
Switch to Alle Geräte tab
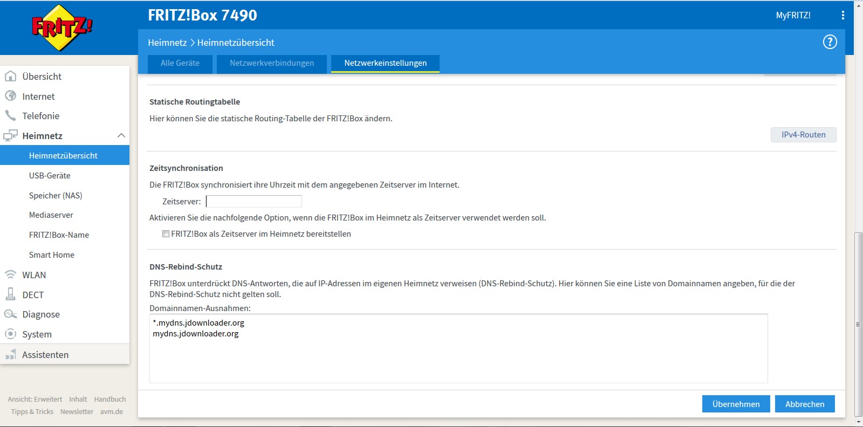pos(180,63)
